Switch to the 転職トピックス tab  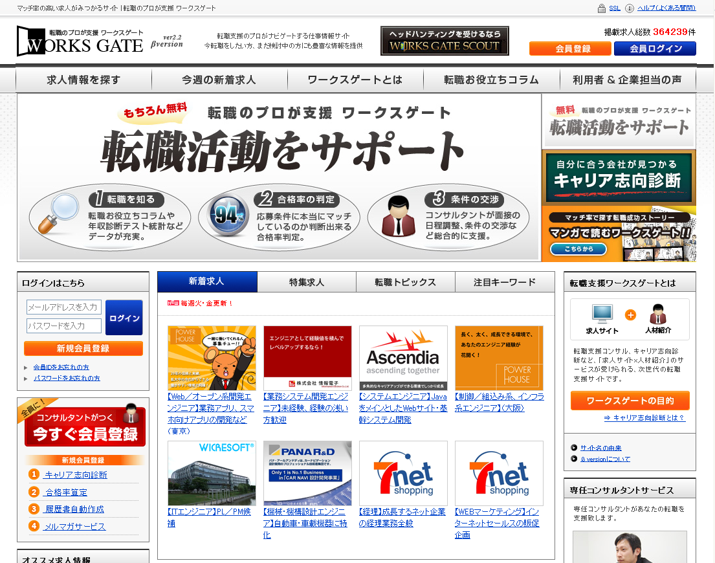click(x=405, y=282)
